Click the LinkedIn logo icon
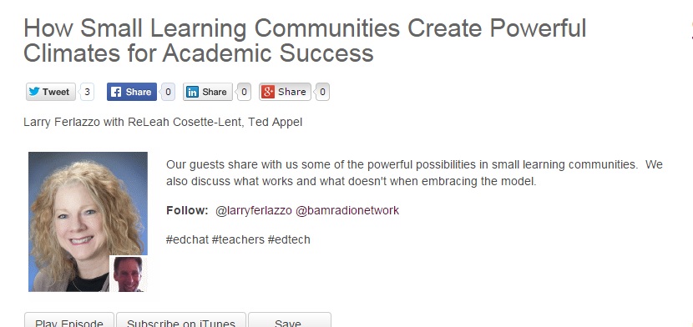Image resolution: width=693 pixels, height=327 pixels. 192,92
